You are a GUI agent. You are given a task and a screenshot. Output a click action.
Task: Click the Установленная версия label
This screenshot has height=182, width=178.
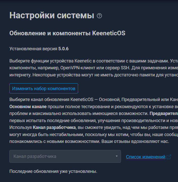pos(33,49)
